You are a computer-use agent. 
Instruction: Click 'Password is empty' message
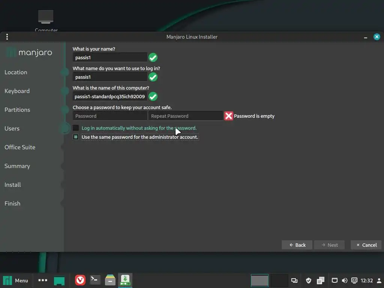[x=254, y=116]
